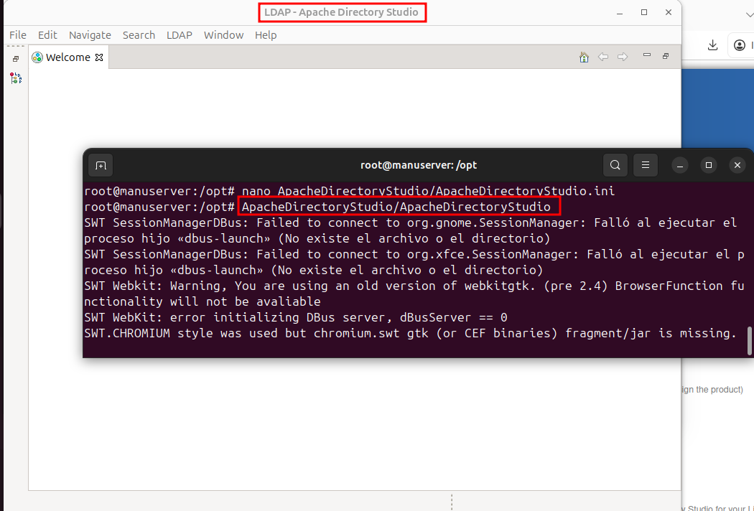Open the Help menu
Viewport: 754px width, 511px height.
[266, 35]
